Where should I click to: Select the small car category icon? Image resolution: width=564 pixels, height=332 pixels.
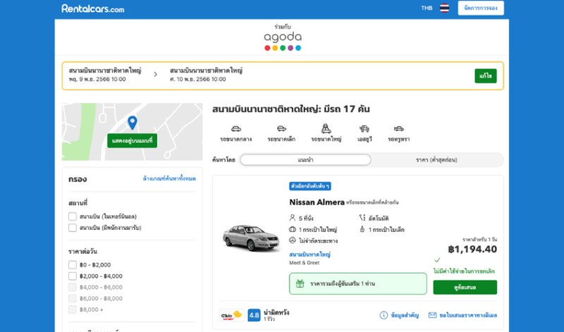[x=281, y=129]
